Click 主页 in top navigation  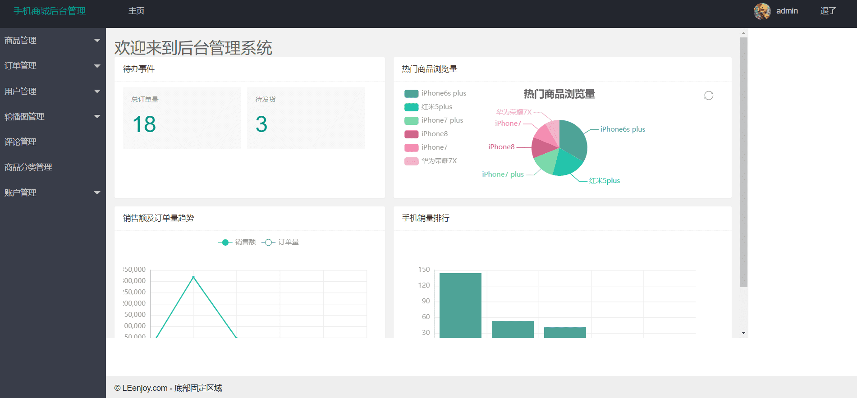tap(136, 11)
